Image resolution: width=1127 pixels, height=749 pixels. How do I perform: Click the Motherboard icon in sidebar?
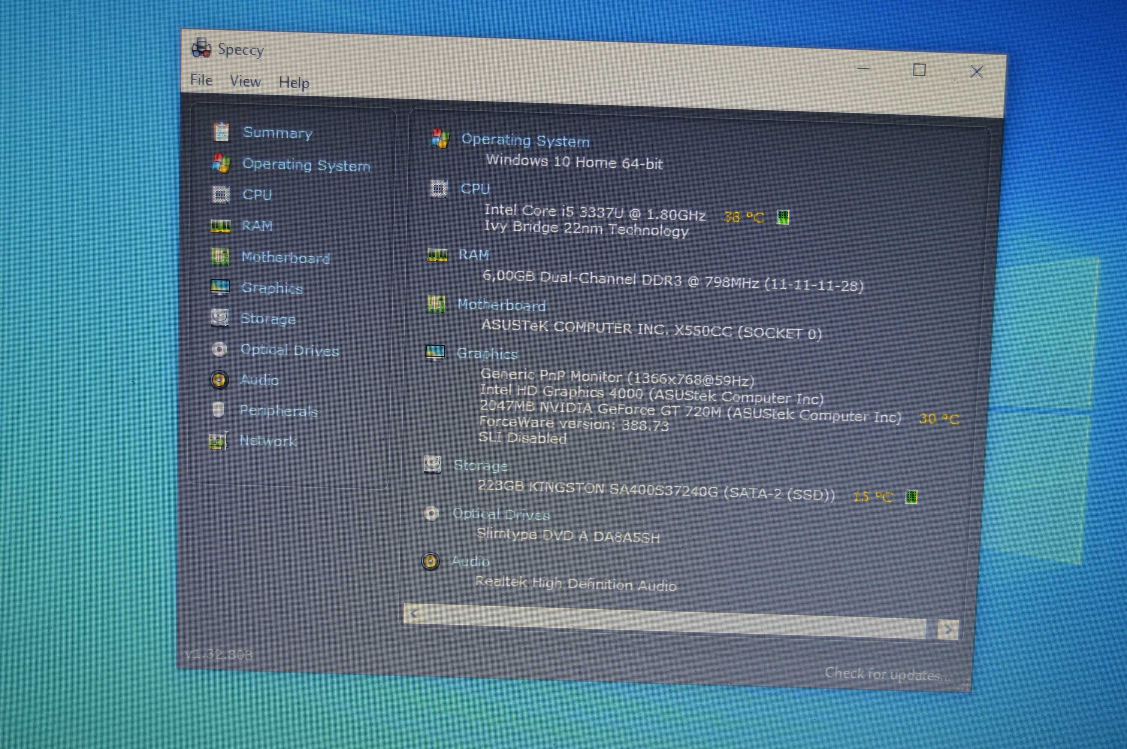click(220, 257)
